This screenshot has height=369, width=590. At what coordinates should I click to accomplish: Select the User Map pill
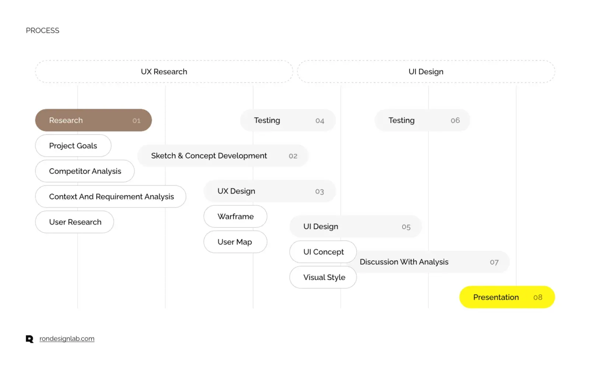click(235, 242)
